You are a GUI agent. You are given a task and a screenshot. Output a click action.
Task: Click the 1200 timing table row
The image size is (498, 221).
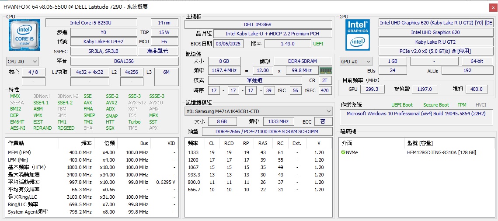coord(258,160)
